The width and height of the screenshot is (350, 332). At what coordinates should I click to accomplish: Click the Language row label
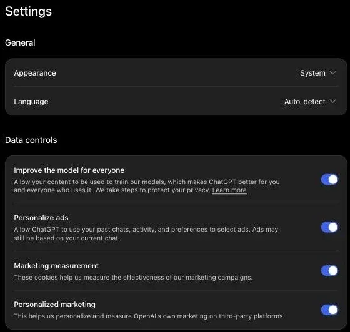(x=31, y=102)
